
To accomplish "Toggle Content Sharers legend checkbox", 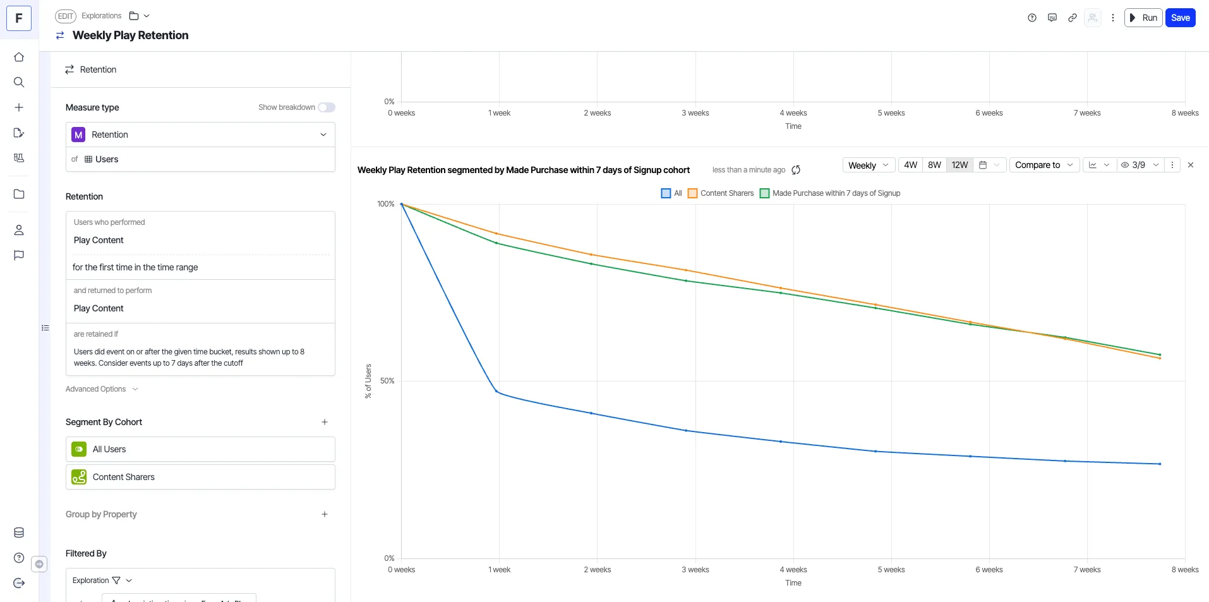I will pos(692,193).
